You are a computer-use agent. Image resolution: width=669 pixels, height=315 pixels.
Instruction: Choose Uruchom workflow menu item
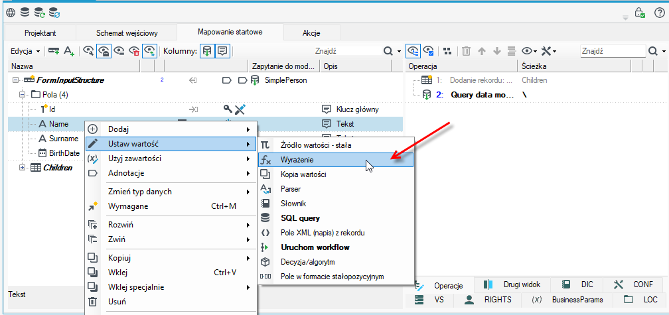coord(336,247)
